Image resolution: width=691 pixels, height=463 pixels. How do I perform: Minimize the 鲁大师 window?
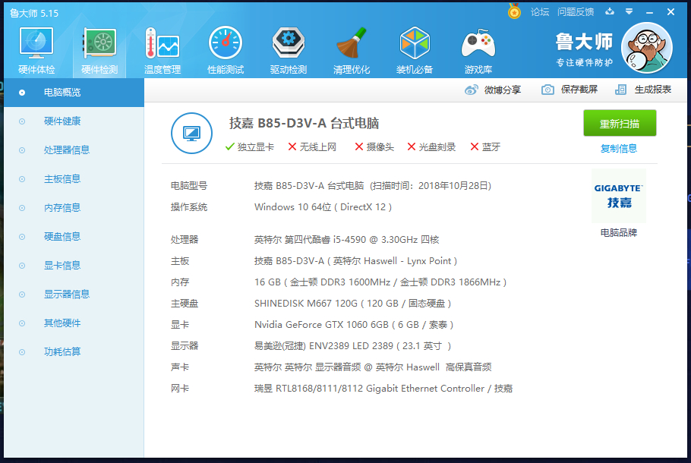(649, 12)
